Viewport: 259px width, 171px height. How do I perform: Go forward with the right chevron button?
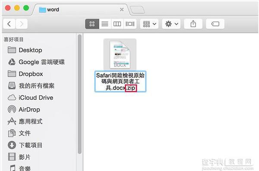point(22,24)
